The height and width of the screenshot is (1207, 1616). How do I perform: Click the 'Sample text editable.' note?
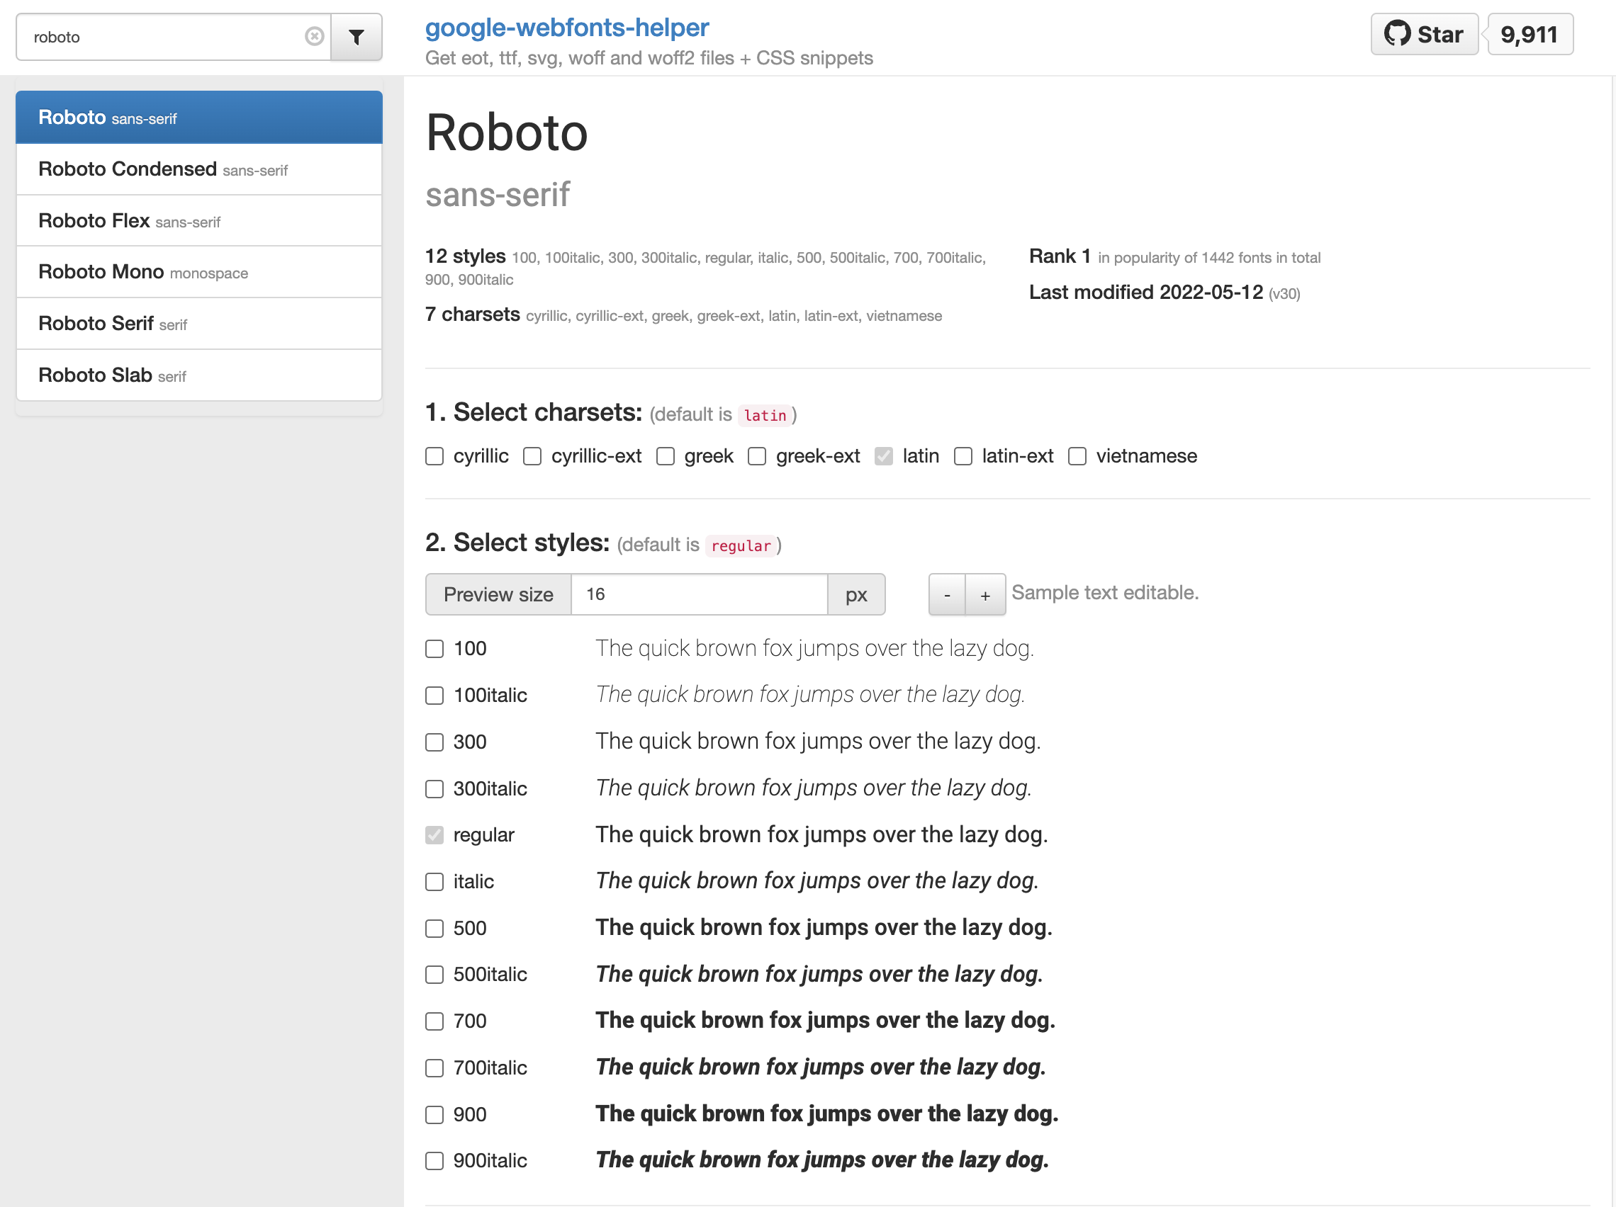(x=1106, y=593)
